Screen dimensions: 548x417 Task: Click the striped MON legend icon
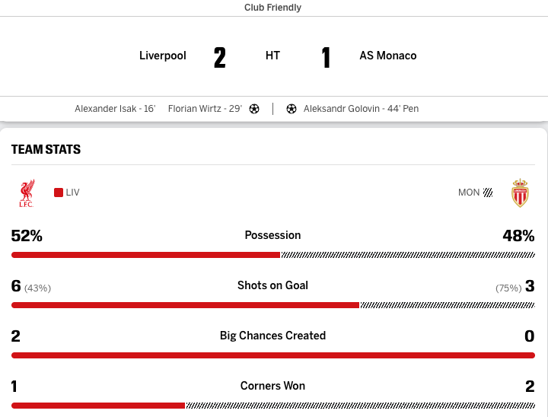488,193
